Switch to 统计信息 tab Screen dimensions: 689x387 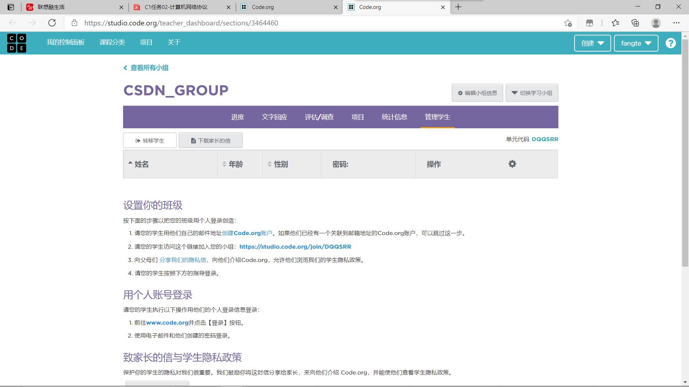point(394,117)
